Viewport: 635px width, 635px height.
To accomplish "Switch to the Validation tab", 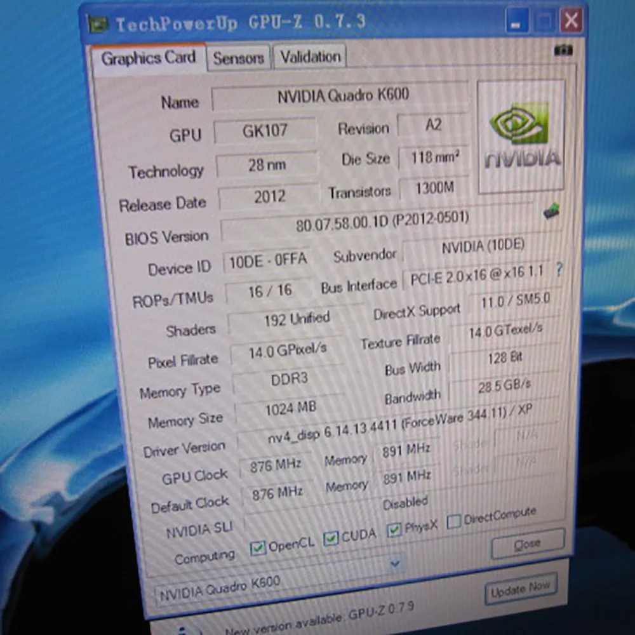I will pos(311,57).
